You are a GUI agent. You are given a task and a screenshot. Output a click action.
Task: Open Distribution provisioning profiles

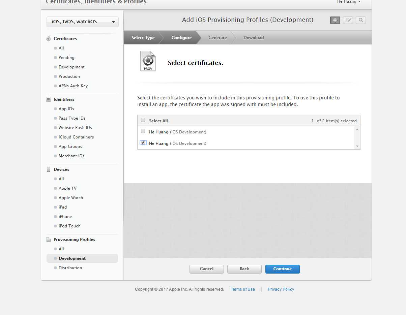pyautogui.click(x=70, y=268)
